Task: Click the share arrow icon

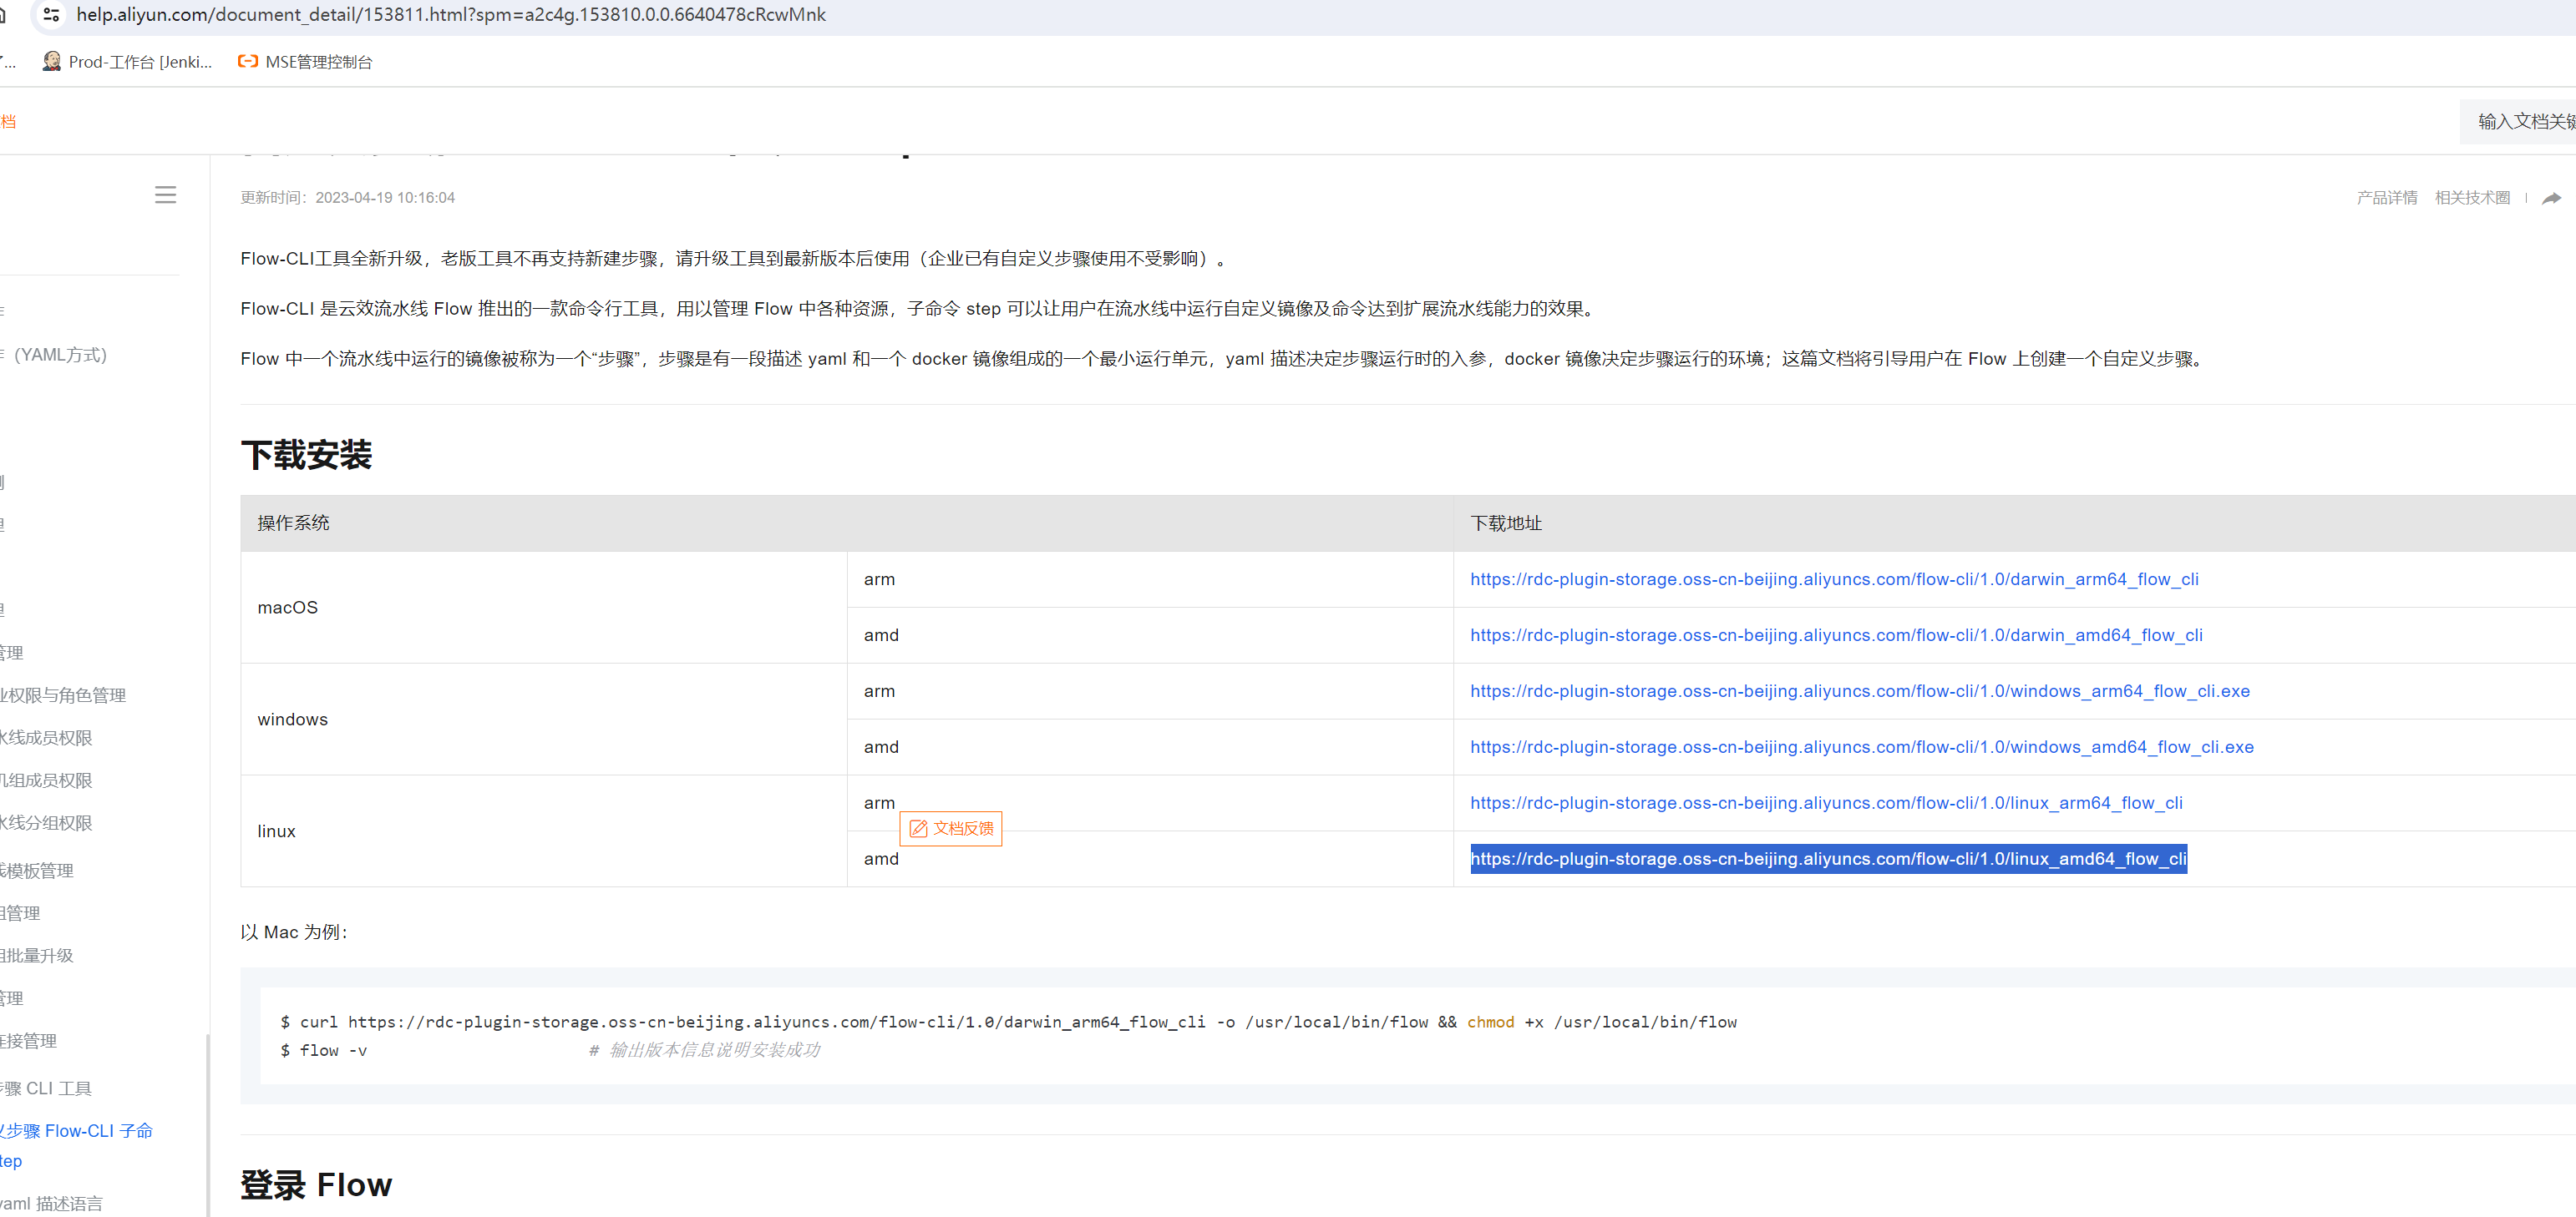Action: tap(2551, 198)
